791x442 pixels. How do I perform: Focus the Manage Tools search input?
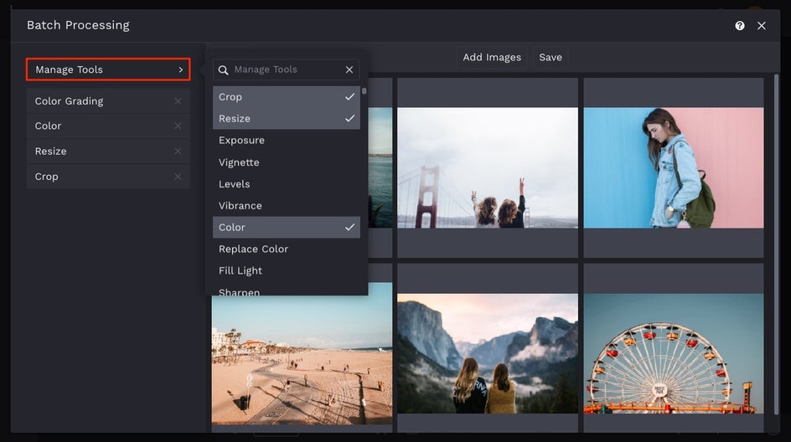click(x=286, y=69)
